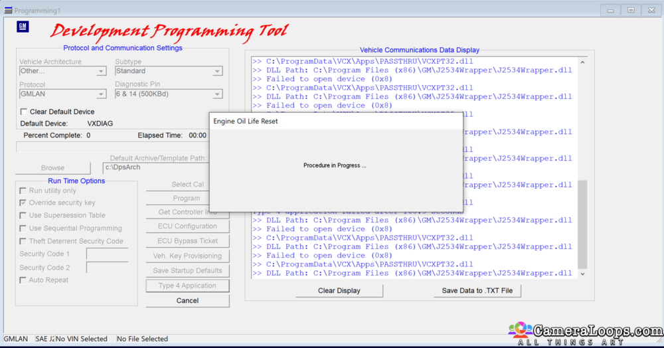Click the Default Archive path field c:\DpsArch
This screenshot has height=348, width=664.
[156, 167]
